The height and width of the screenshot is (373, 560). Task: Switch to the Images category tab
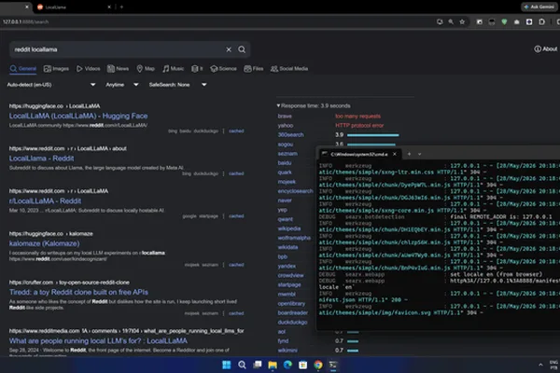(56, 68)
